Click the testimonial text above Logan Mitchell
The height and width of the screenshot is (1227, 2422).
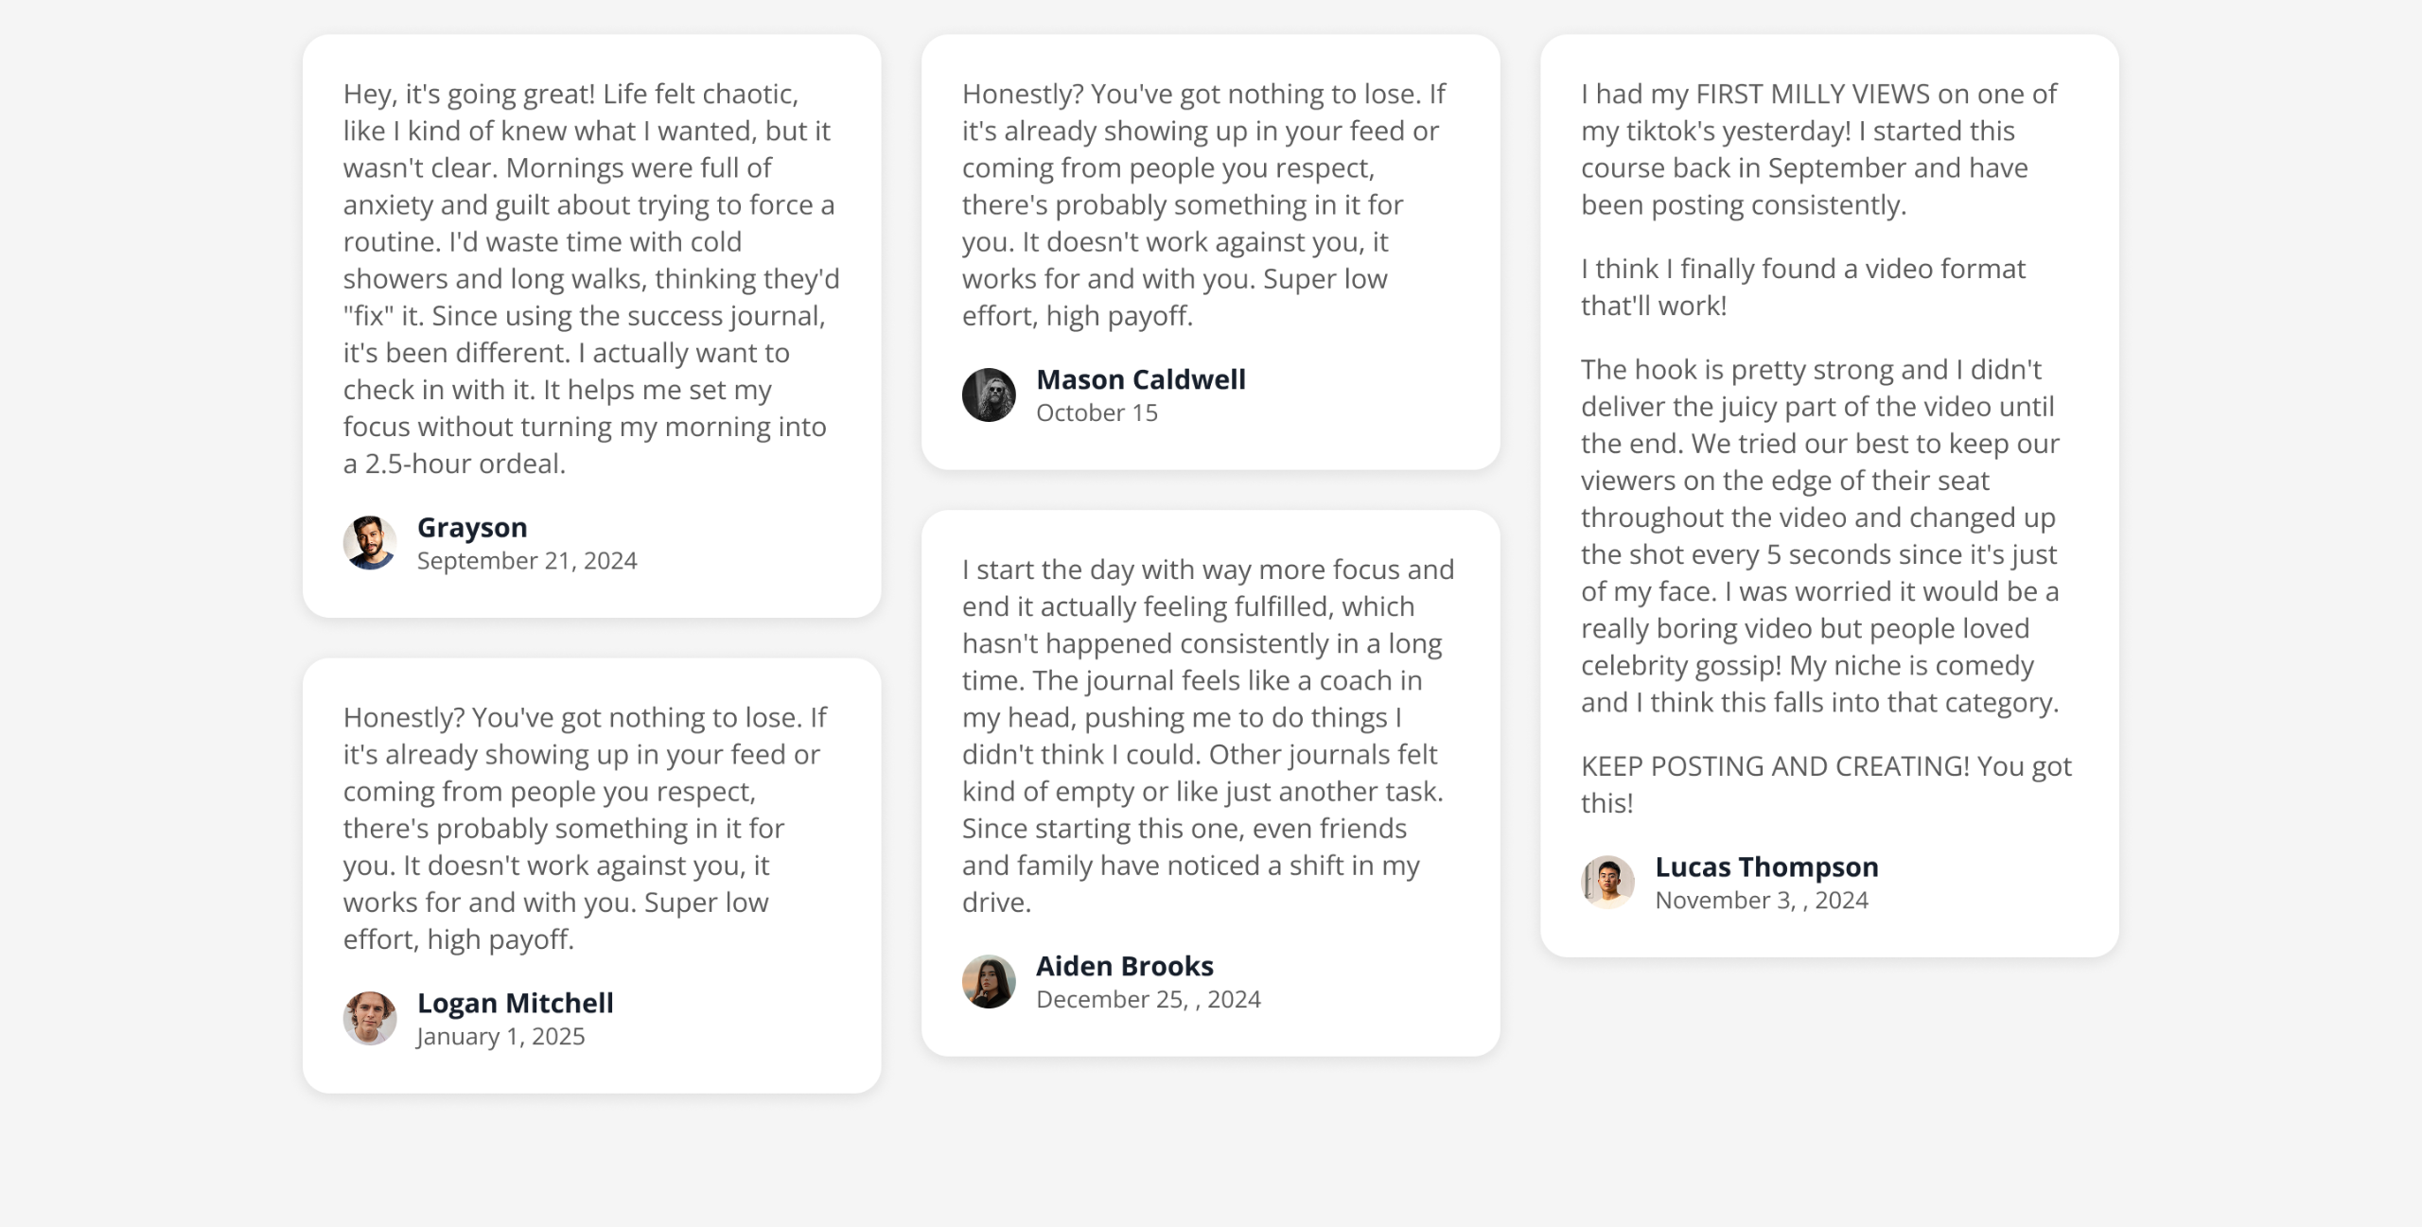click(584, 828)
